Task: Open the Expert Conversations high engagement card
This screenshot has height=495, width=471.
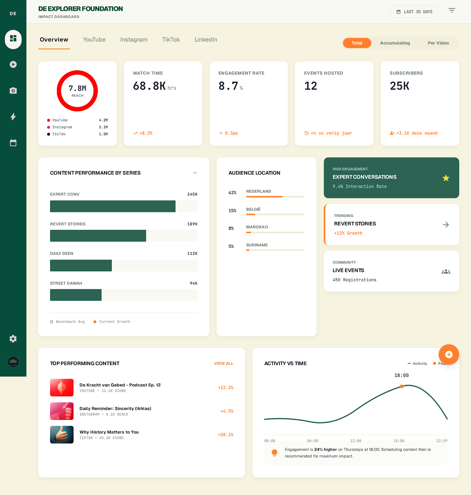Action: click(391, 178)
